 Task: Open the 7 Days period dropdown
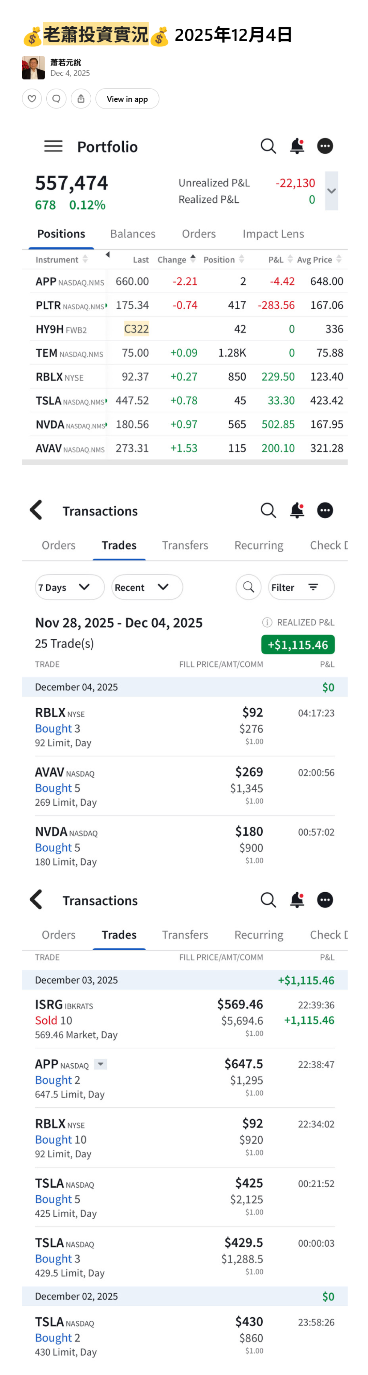(69, 587)
